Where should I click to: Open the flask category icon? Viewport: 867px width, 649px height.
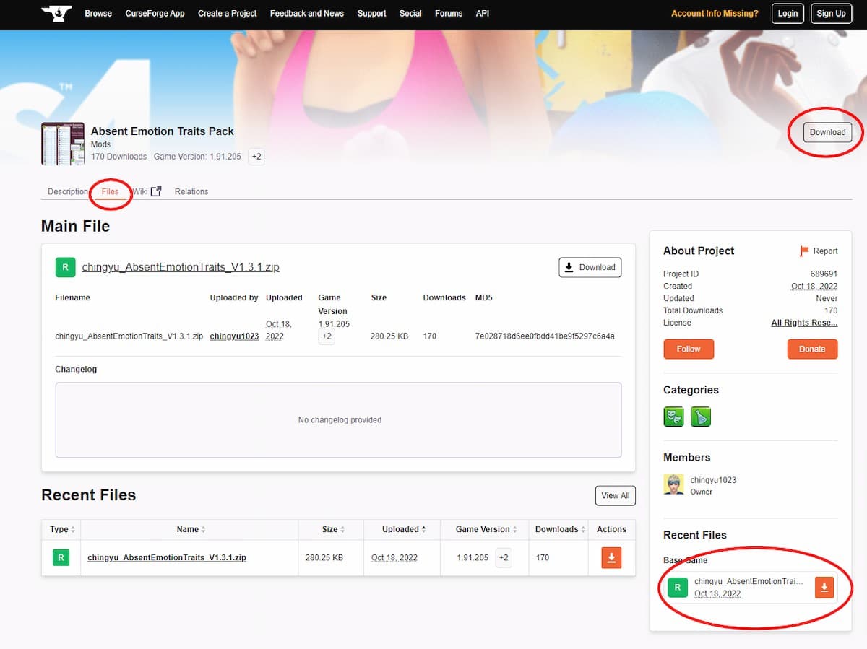[x=701, y=417]
